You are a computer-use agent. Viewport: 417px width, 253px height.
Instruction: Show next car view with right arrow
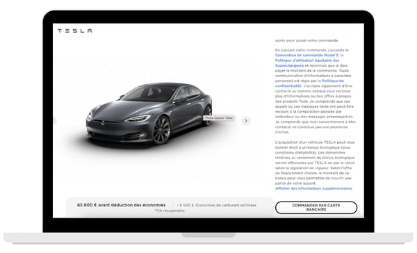pyautogui.click(x=246, y=120)
